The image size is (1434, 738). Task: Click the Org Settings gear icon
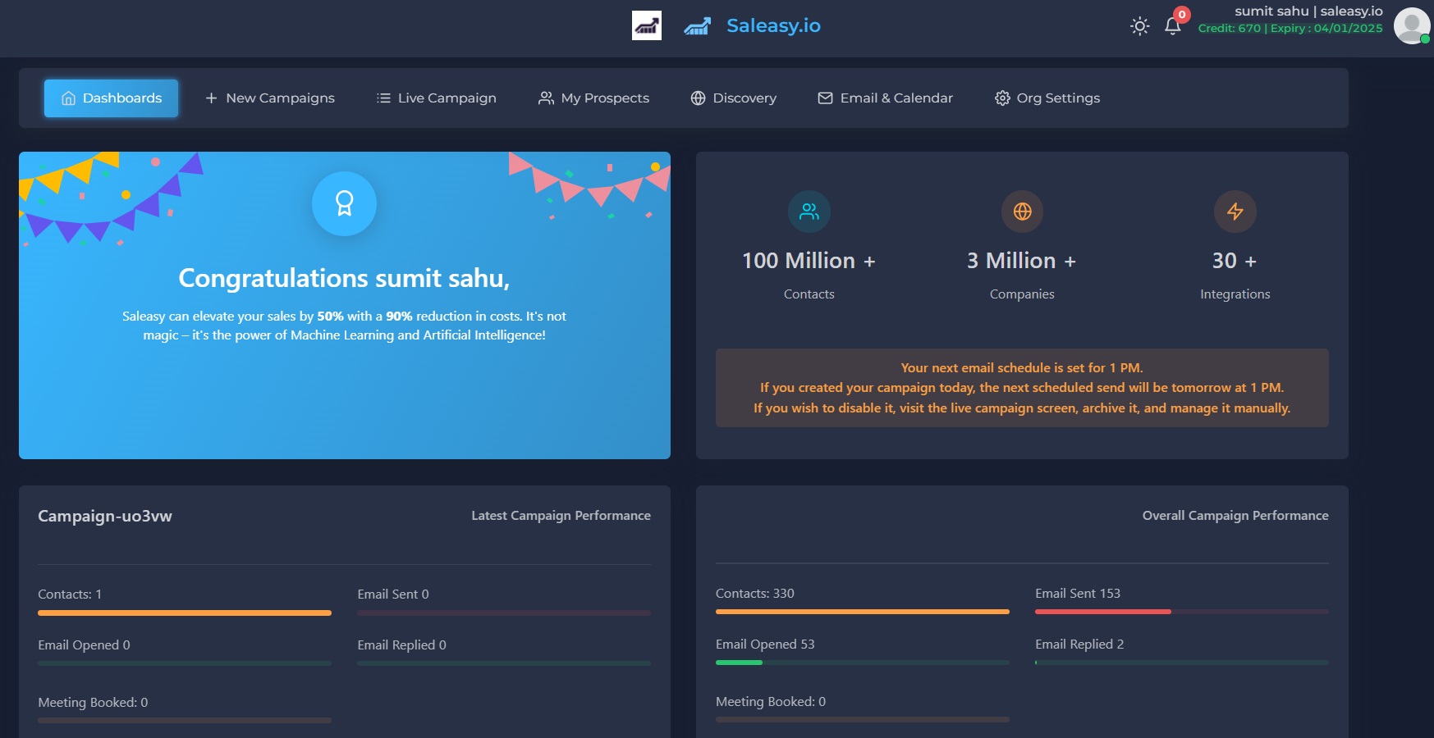[x=1002, y=98]
